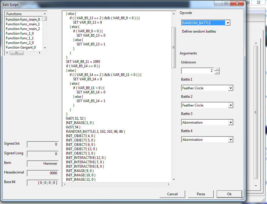
Task: Click the background window vertical scroll thumb
Action: click(x=256, y=112)
